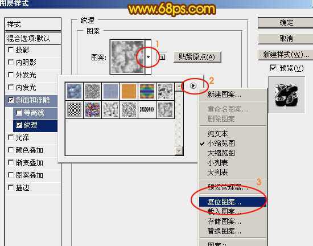313x246 pixels.
Task: Click pattern list scroll down arrow
Action: [x=179, y=151]
